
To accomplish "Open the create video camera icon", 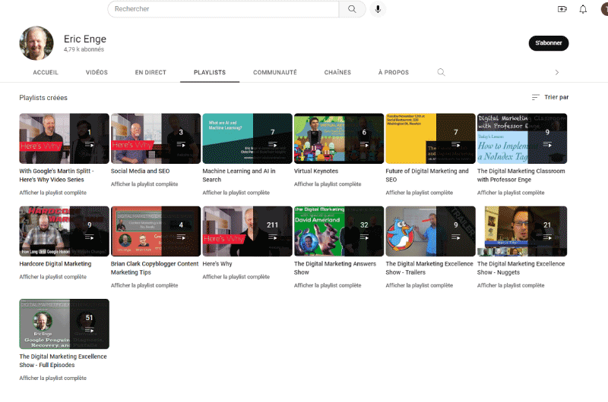I will (562, 9).
